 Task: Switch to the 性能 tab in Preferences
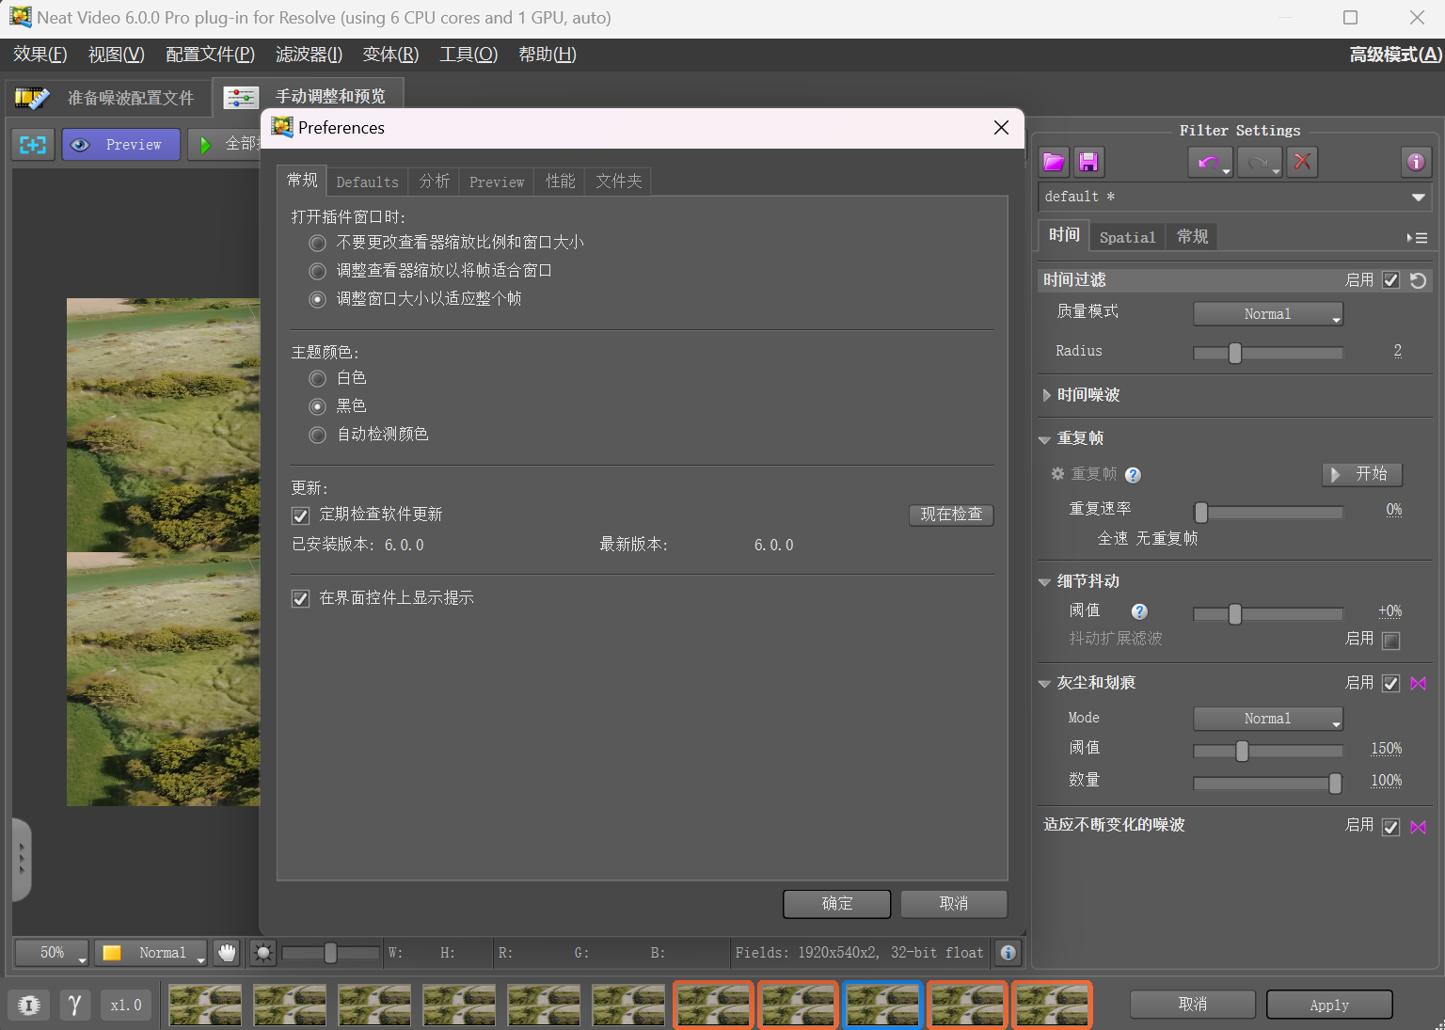click(x=560, y=182)
